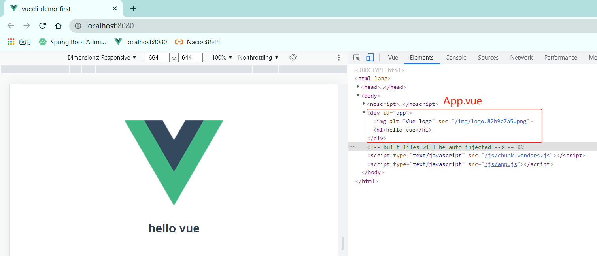This screenshot has height=256, width=597.
Task: Open the 100% zoom dropdown
Action: click(x=222, y=58)
